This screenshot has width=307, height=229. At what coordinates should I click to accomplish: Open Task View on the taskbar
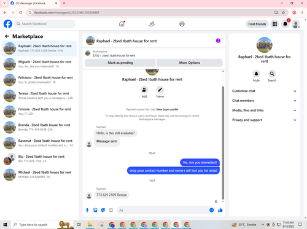pos(79,225)
